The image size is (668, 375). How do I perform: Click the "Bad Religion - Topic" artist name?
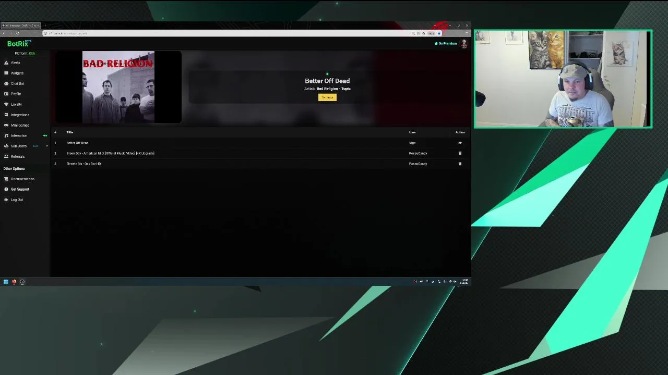[333, 89]
